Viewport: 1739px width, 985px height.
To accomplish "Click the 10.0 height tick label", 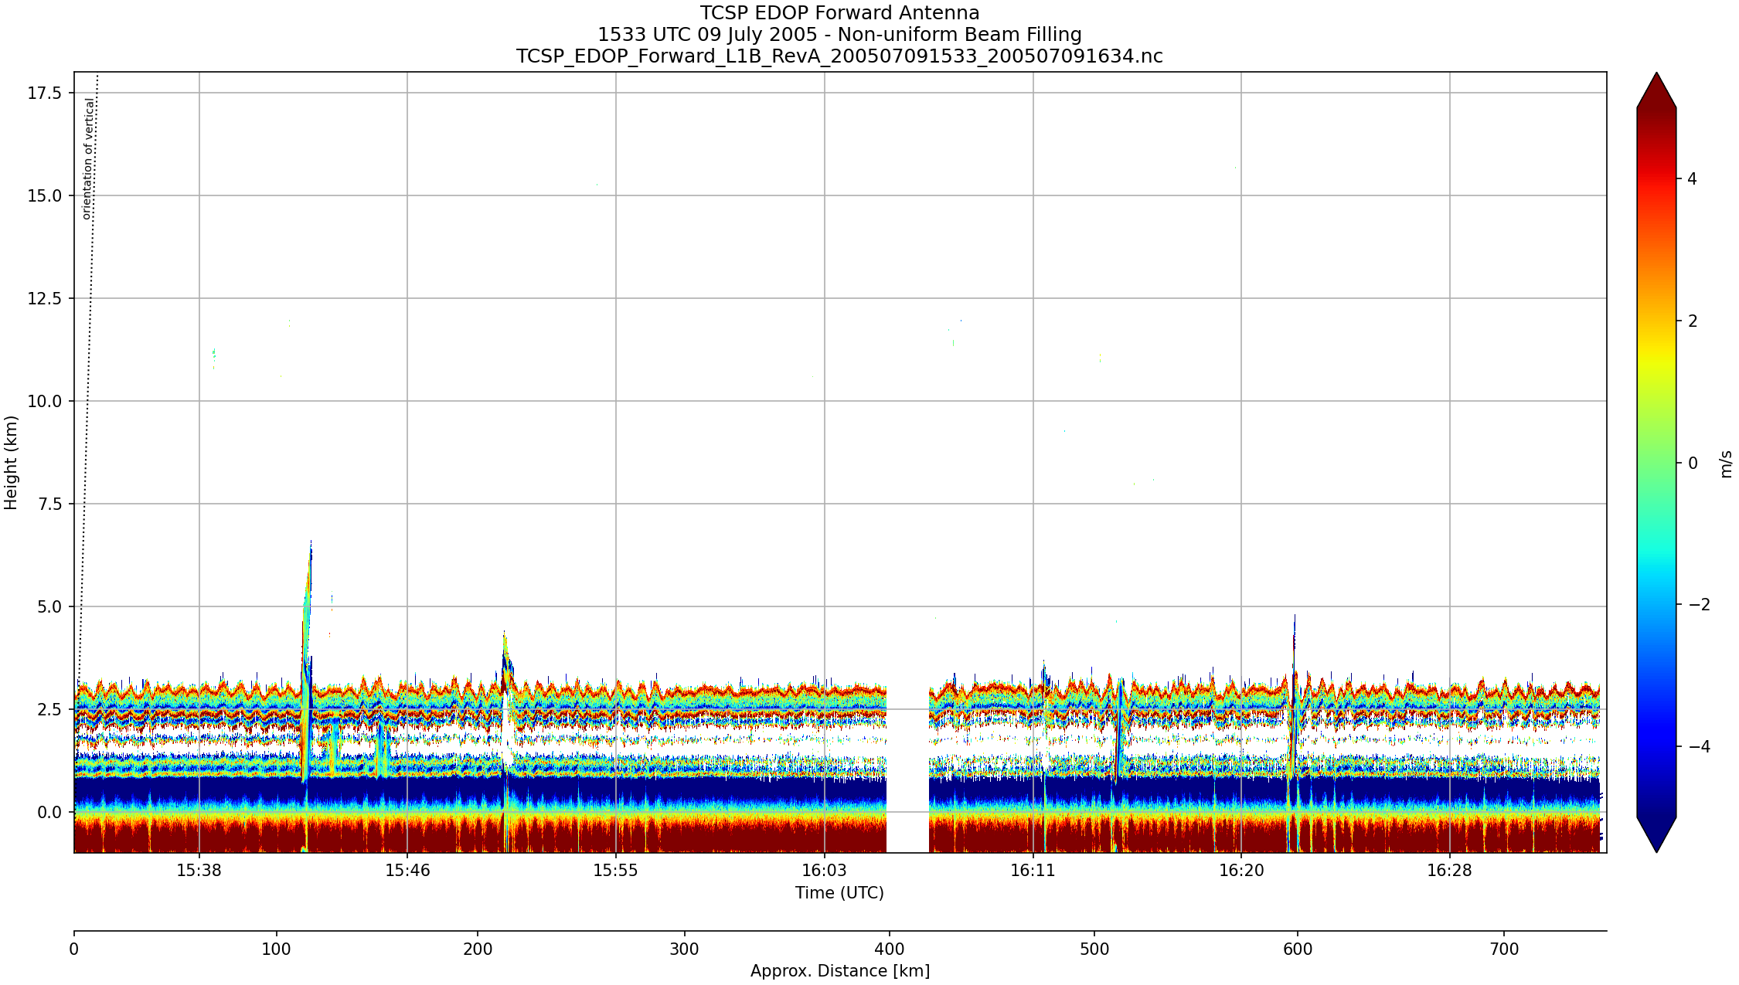I will pyautogui.click(x=45, y=402).
